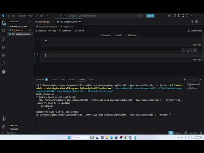
Task: Click Select Kernel button
Action: tap(195, 31)
